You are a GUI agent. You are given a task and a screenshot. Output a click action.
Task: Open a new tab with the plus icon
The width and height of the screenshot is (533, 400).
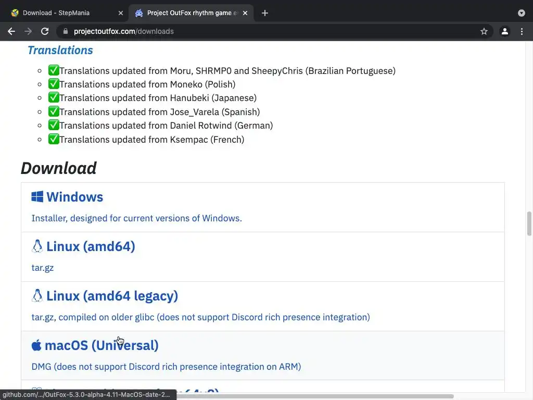pyautogui.click(x=265, y=13)
